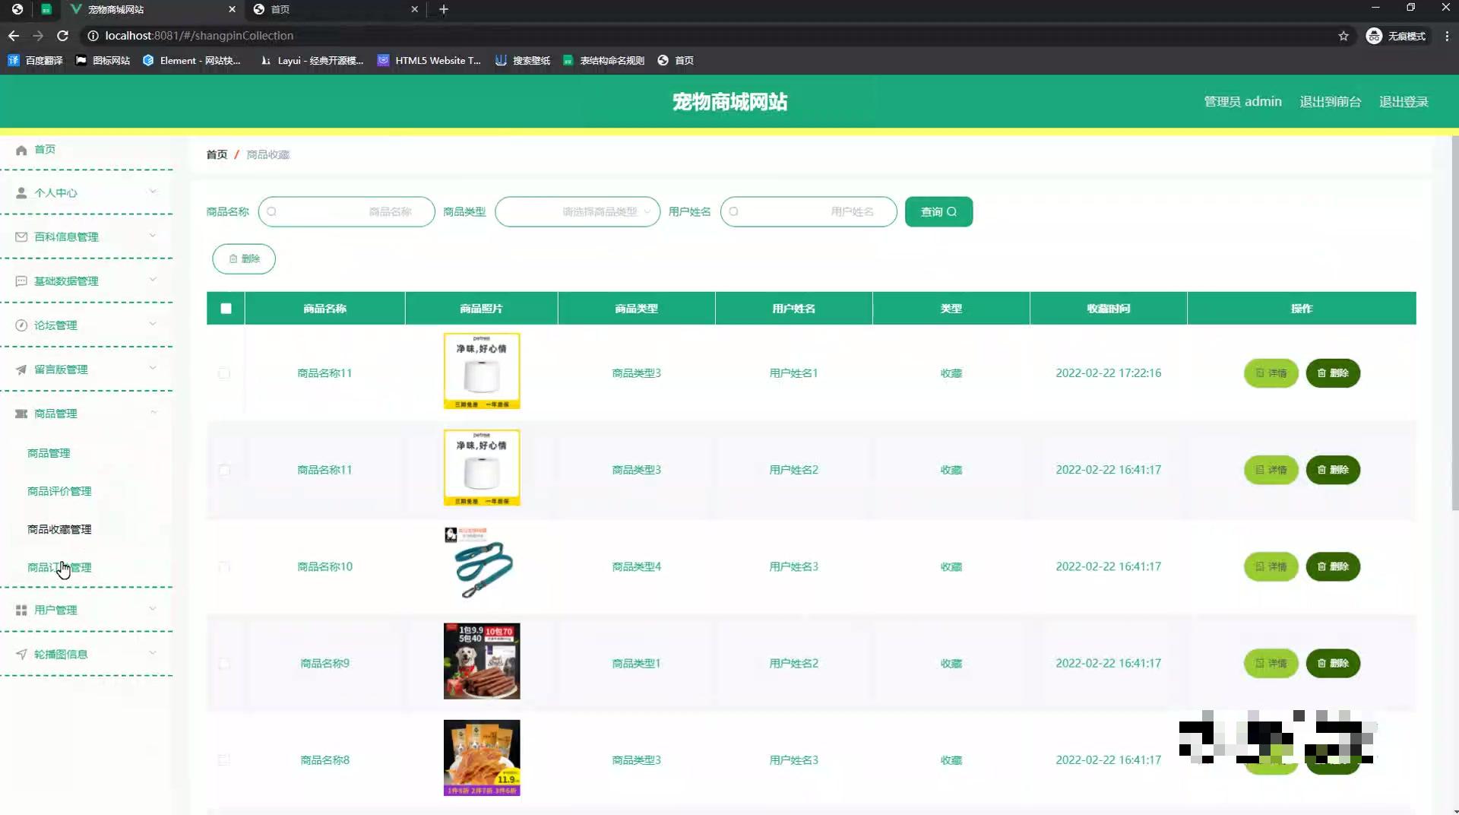Viewport: 1459px width, 815px height.
Task: Bookmark this page with the star icon
Action: (x=1343, y=36)
